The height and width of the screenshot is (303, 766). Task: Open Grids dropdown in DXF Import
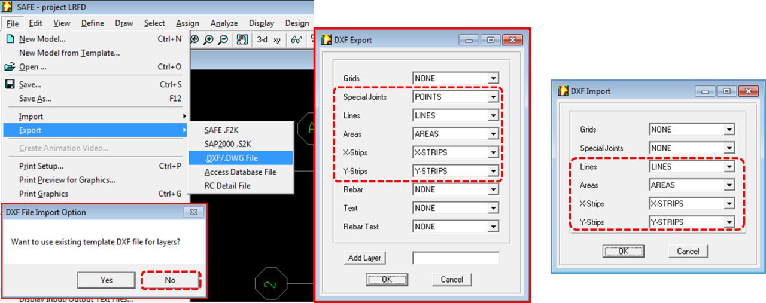point(729,130)
